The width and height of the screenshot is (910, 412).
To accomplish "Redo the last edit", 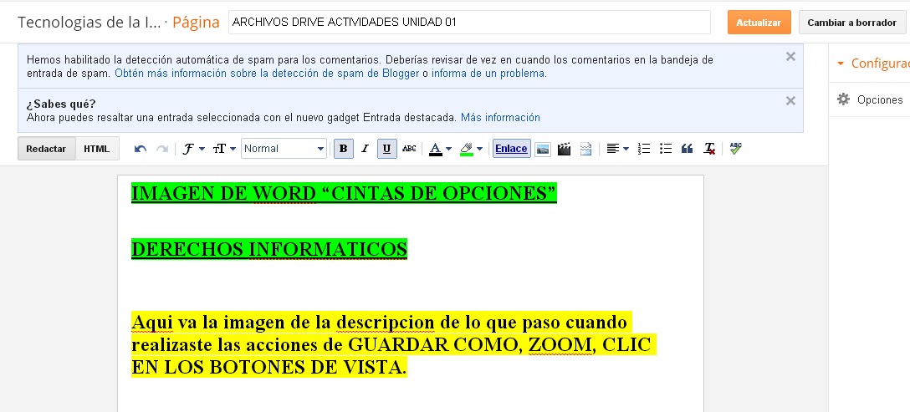I will coord(162,149).
